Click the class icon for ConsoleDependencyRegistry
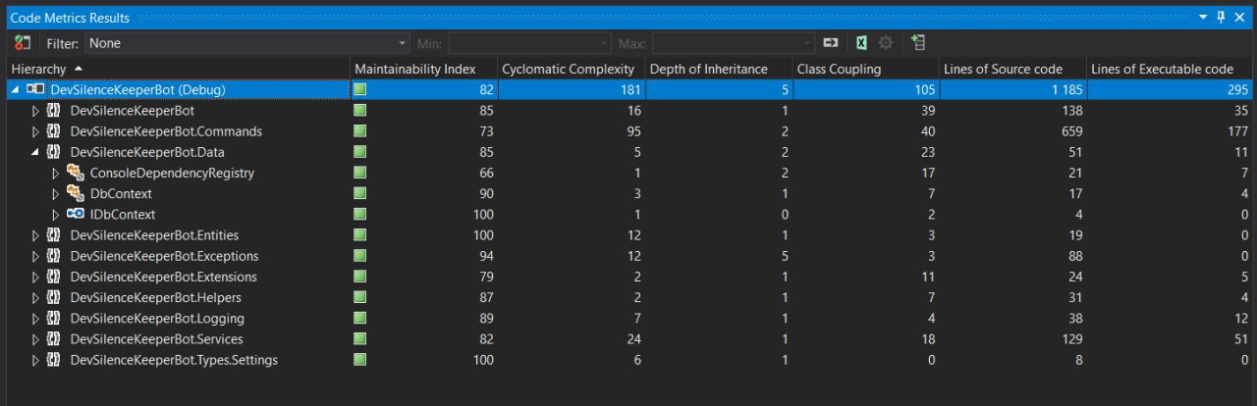Image resolution: width=1257 pixels, height=406 pixels. tap(75, 173)
